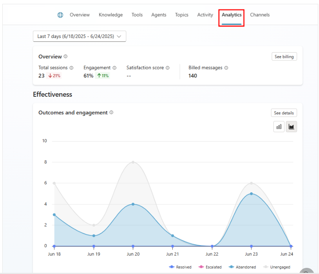
Task: Click info icon beside Total sessions
Action: (x=71, y=68)
